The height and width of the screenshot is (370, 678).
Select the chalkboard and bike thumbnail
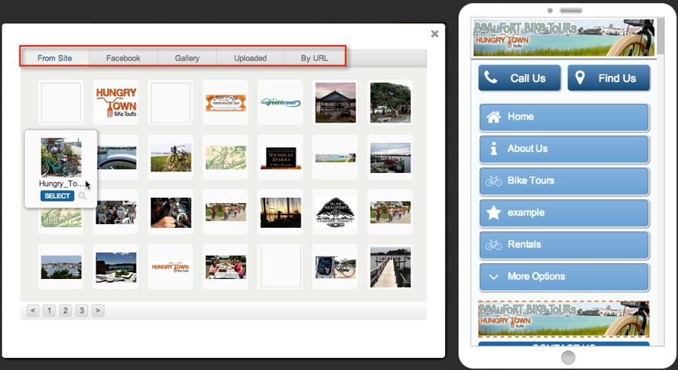[335, 267]
